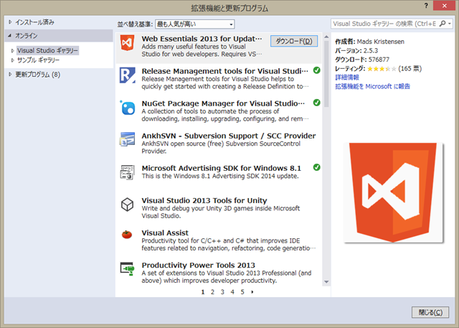The width and height of the screenshot is (459, 328).
Task: Select Visual Studio ギャラリー in the tree
Action: coord(47,51)
